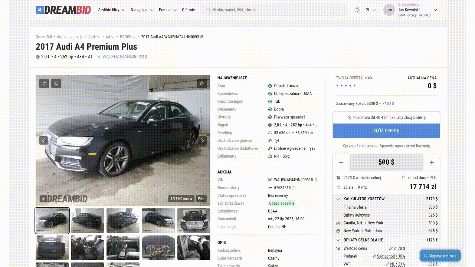475x267 pixels.
Task: Increase bid with plus button
Action: [x=432, y=162]
